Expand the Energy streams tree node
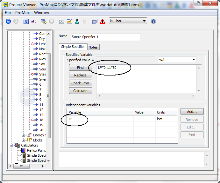Viewport: 220px width, 183px height. 23,135
